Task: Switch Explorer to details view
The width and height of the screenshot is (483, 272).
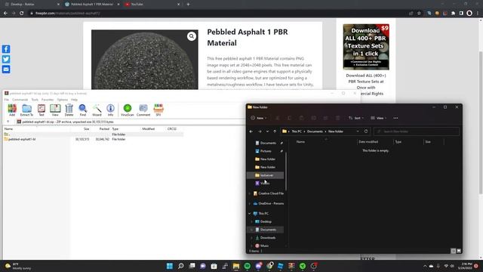Action: tap(454, 251)
